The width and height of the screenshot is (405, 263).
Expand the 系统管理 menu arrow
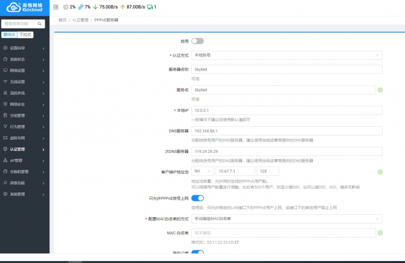click(x=44, y=194)
